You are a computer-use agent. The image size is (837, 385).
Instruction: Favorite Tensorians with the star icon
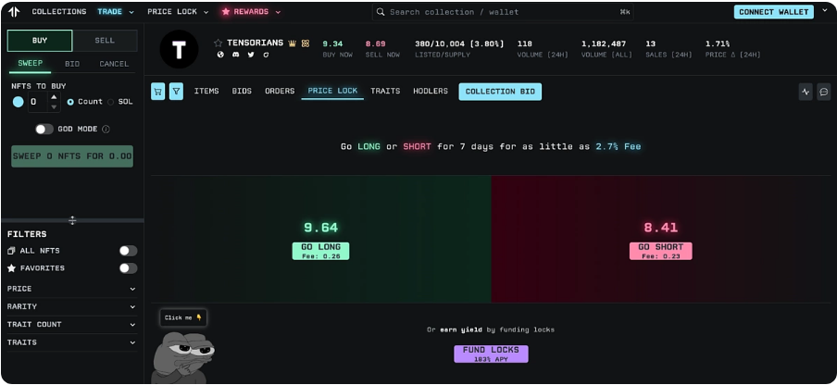(x=218, y=43)
